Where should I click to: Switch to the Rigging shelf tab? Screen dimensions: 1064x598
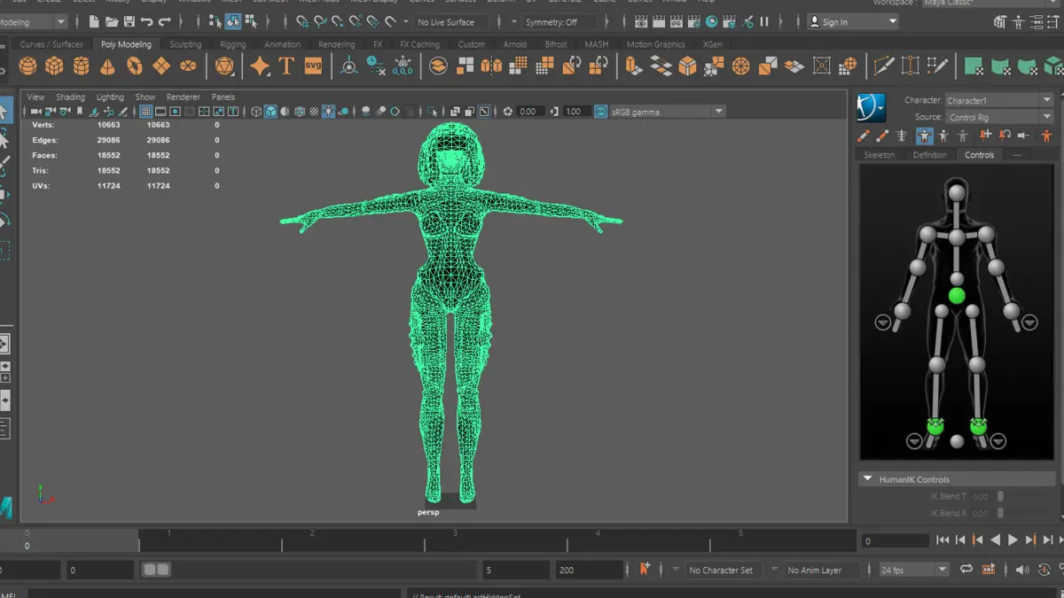coord(232,44)
